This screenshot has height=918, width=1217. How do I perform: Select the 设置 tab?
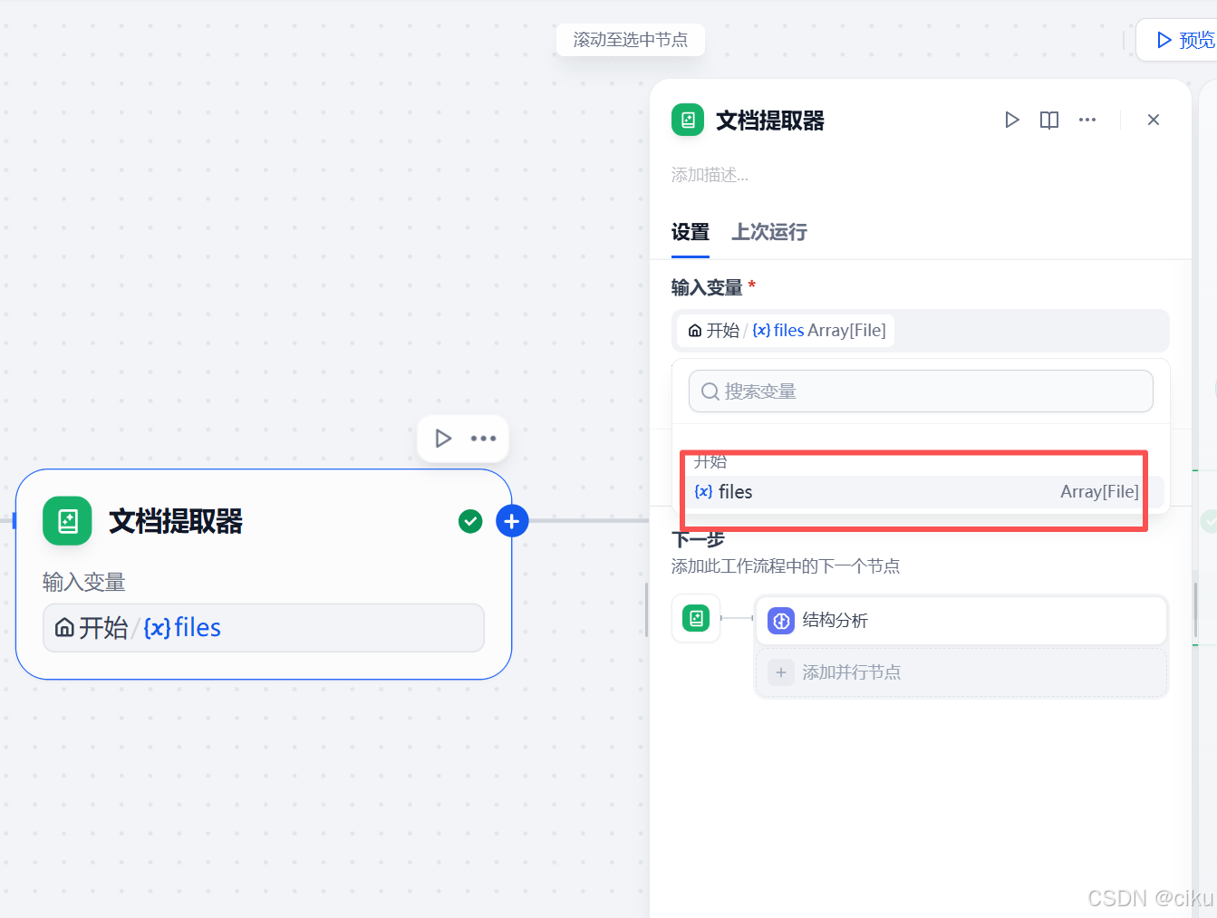[x=690, y=232]
